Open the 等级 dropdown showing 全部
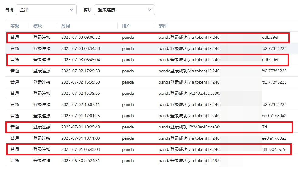The height and width of the screenshot is (169, 298). 46,10
